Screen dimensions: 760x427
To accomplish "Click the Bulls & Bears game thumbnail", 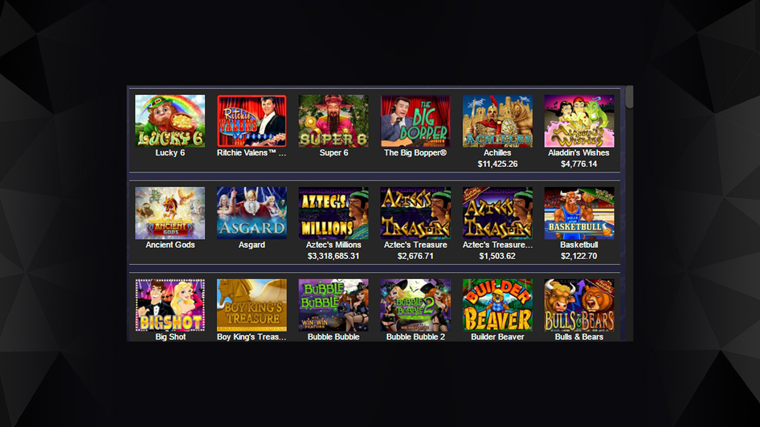I will pos(579,306).
